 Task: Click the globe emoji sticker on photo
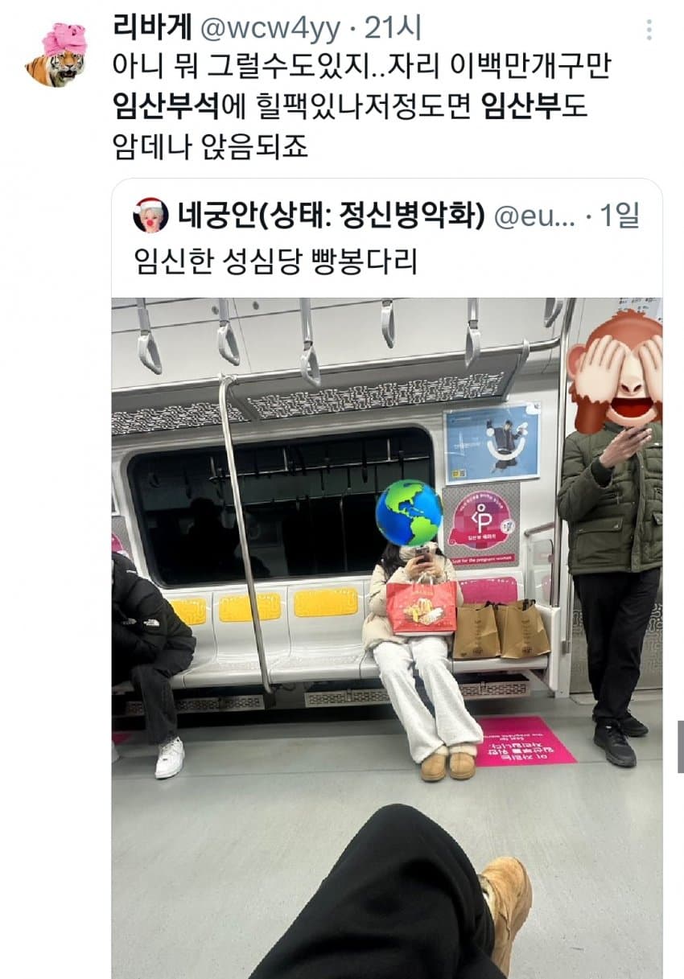408,513
